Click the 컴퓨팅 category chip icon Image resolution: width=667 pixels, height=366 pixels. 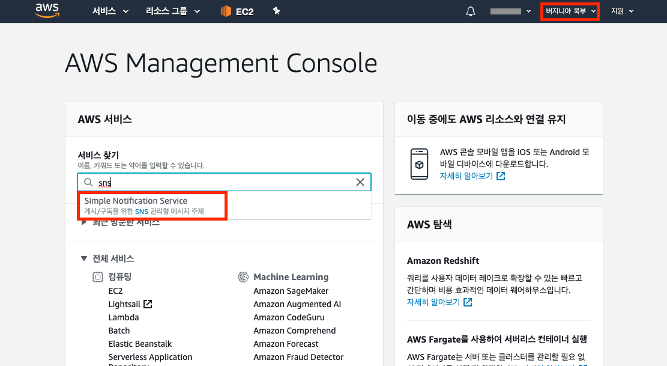pos(98,278)
